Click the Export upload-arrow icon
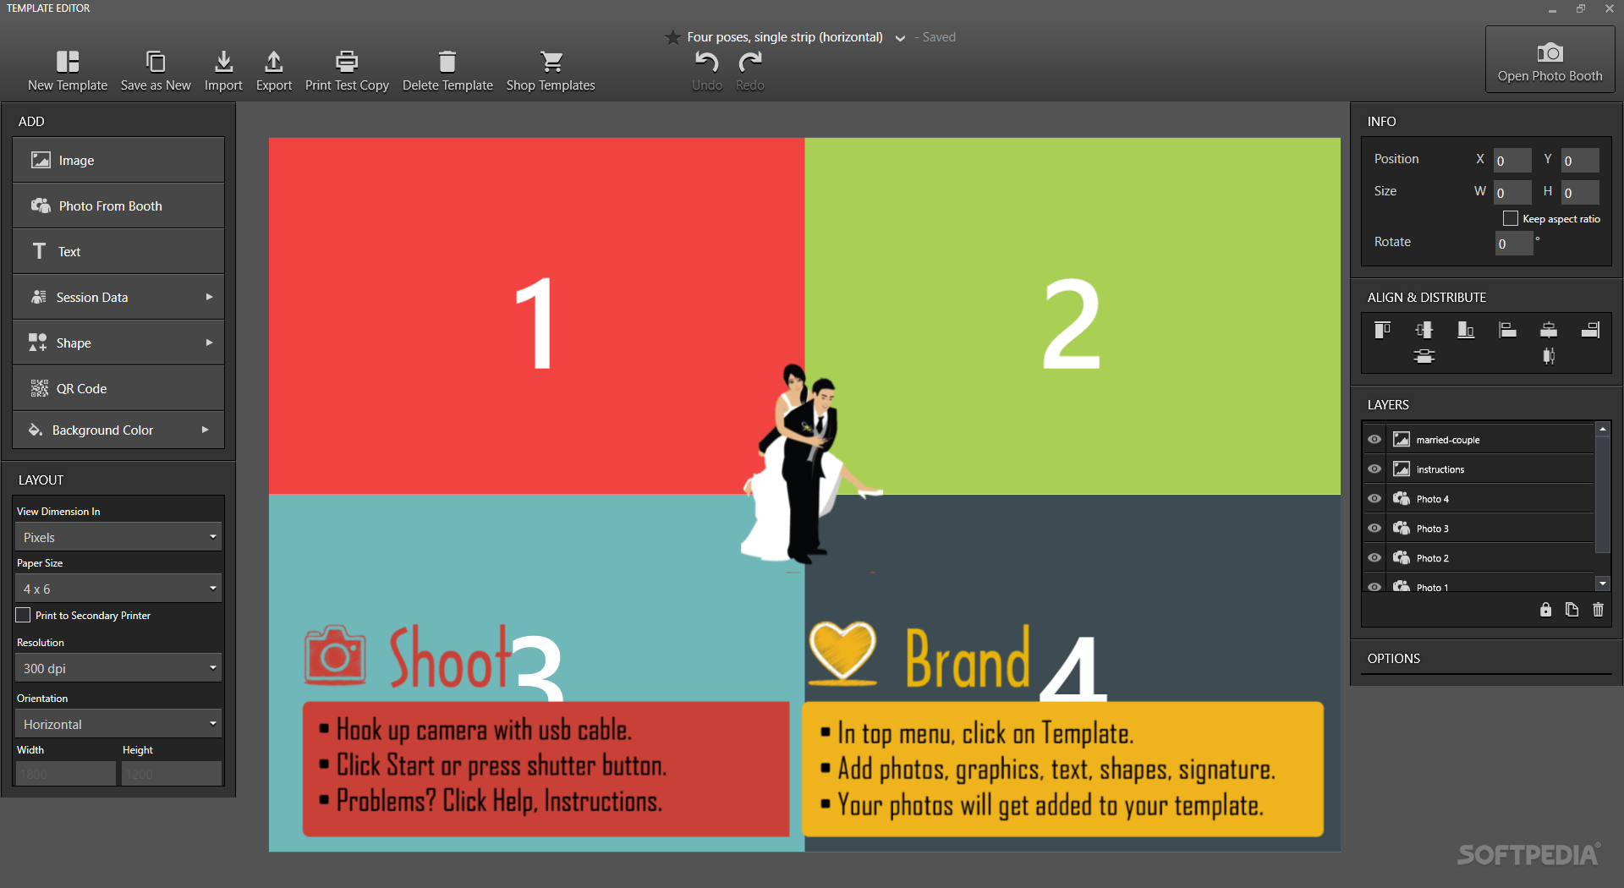The image size is (1624, 888). click(x=274, y=61)
